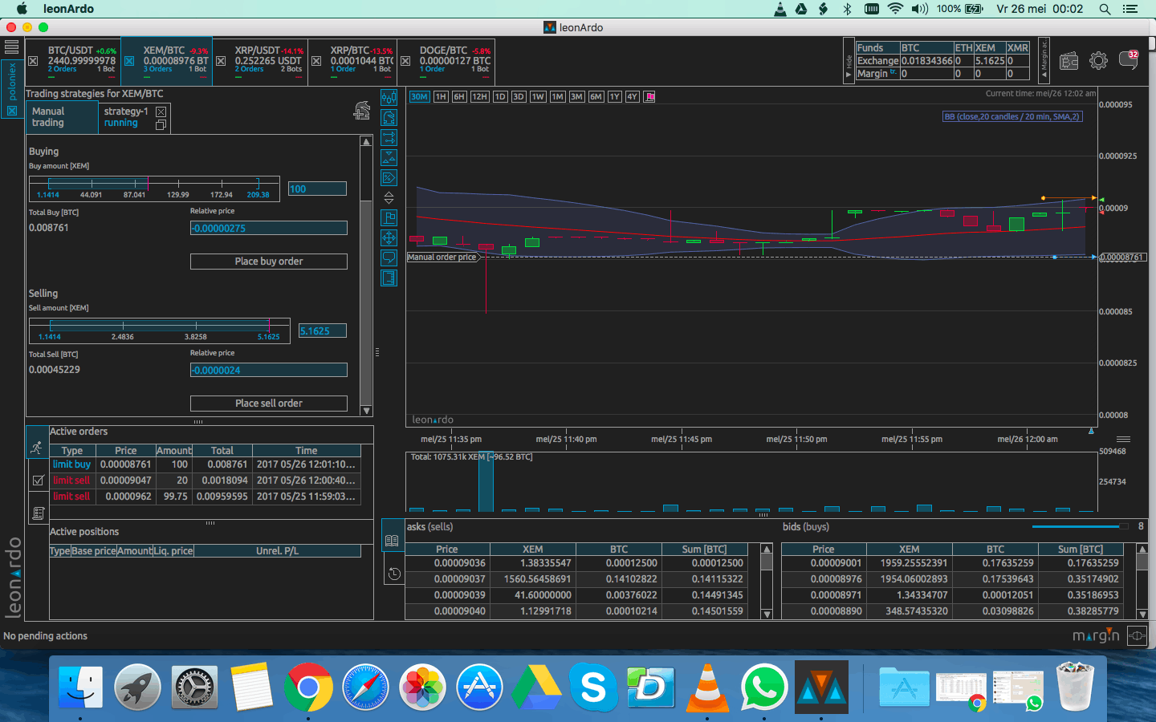Click the candlestick chart type icon

coord(389,98)
